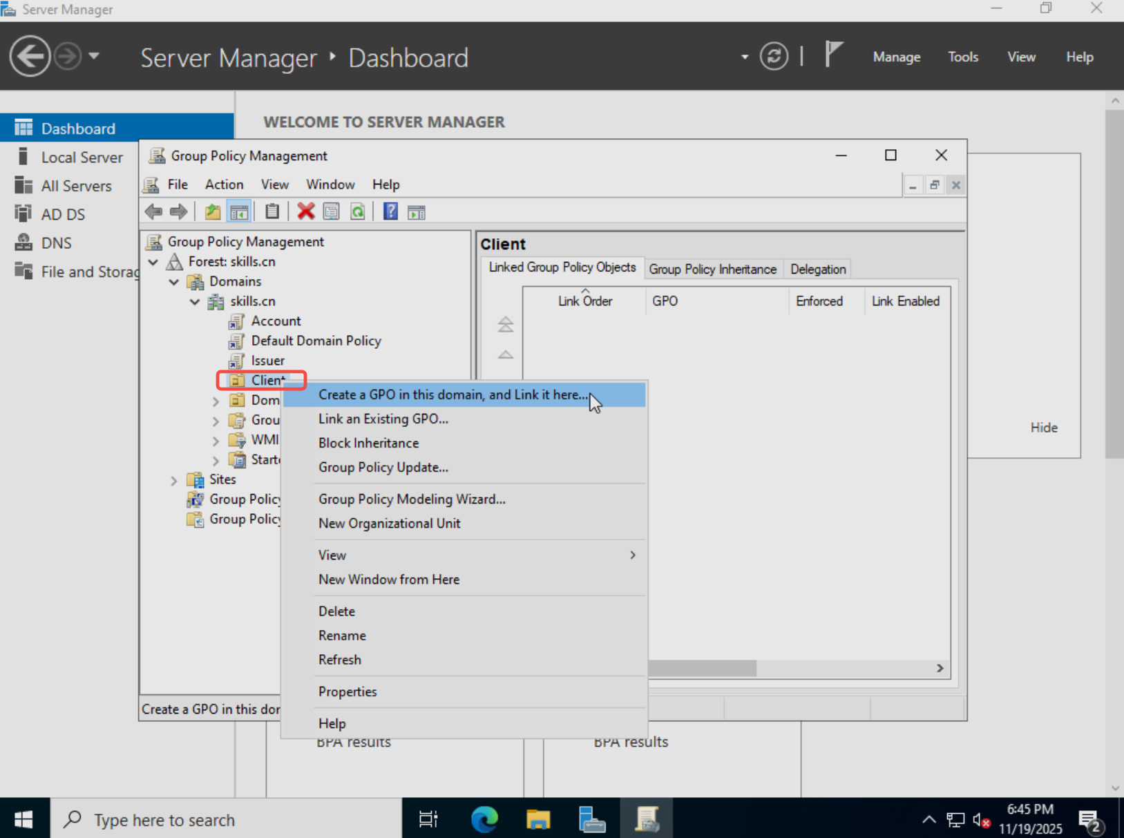Viewport: 1124px width, 838px height.
Task: Open Server Manager navigation history dropdown
Action: click(x=94, y=55)
